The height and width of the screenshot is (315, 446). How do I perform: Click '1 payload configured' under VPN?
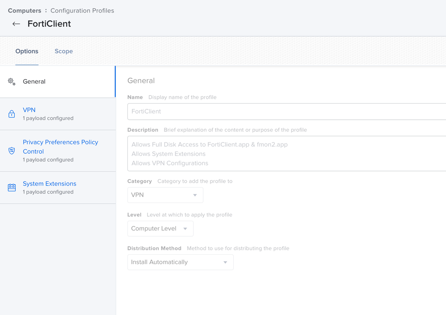click(48, 118)
